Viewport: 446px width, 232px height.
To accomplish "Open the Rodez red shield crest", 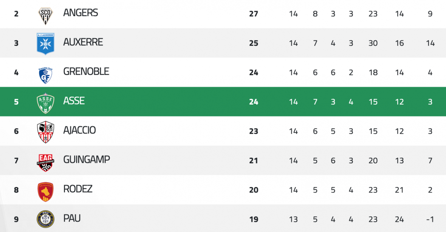I will pyautogui.click(x=45, y=192).
